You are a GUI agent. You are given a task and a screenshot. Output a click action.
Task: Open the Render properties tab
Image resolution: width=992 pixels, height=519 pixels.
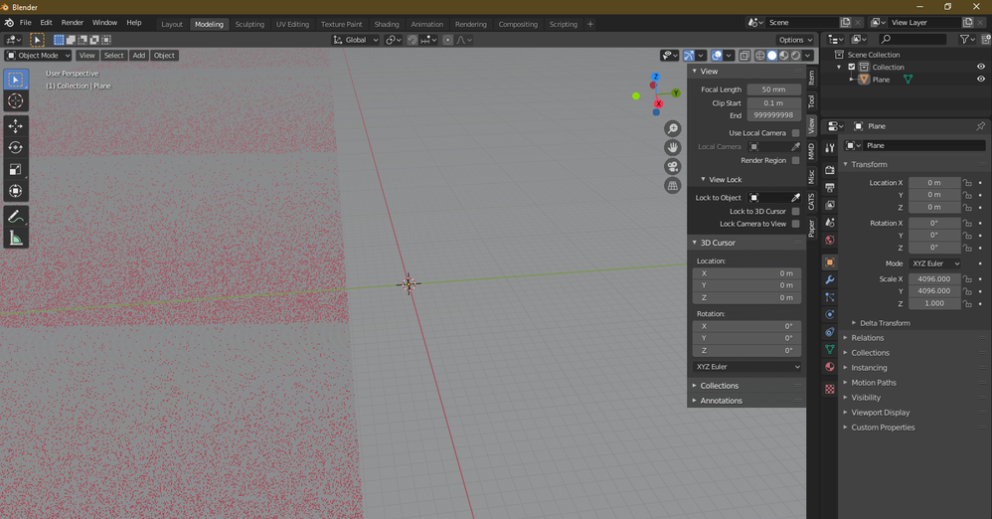point(829,170)
